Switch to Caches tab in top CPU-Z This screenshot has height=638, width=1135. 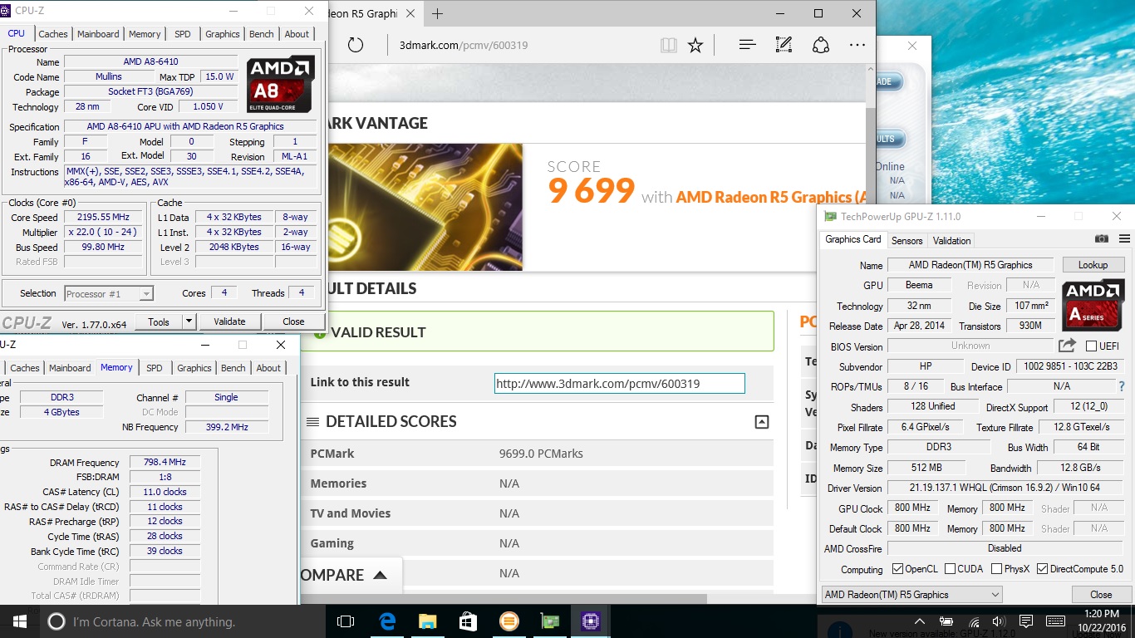(53, 34)
